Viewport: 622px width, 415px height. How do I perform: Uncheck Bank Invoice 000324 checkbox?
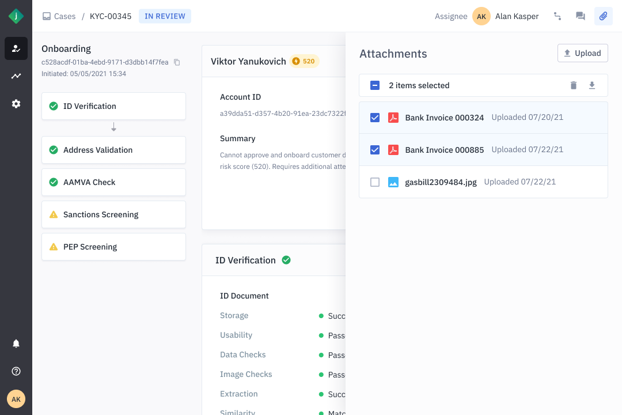[375, 118]
